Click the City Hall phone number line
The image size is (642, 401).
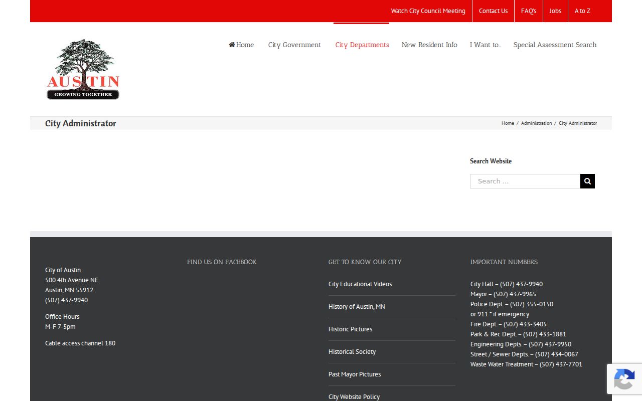click(x=507, y=284)
